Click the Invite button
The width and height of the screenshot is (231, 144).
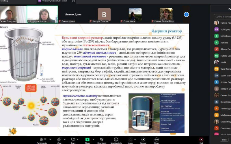(224, 139)
